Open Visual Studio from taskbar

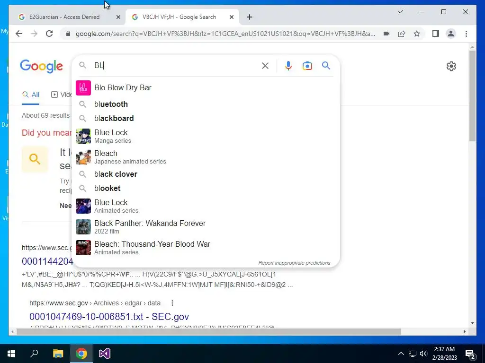105,354
